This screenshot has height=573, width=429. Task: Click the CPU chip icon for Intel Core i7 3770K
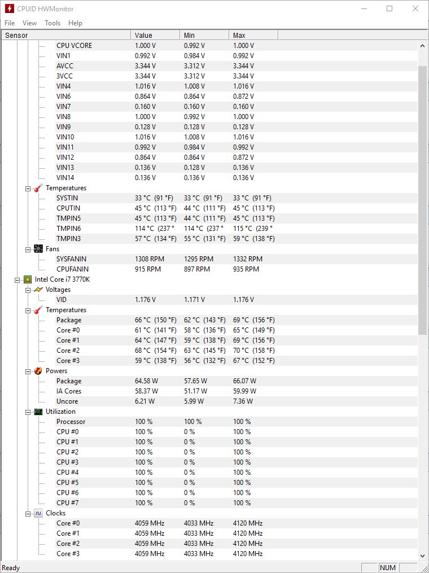click(28, 279)
